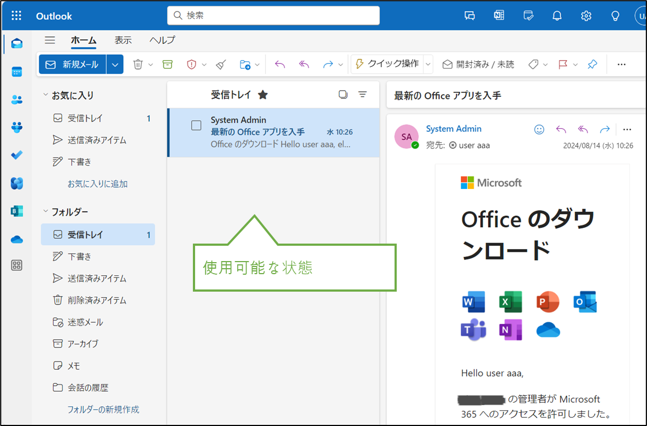The height and width of the screenshot is (426, 647).
Task: Open the settings gear
Action: [586, 16]
